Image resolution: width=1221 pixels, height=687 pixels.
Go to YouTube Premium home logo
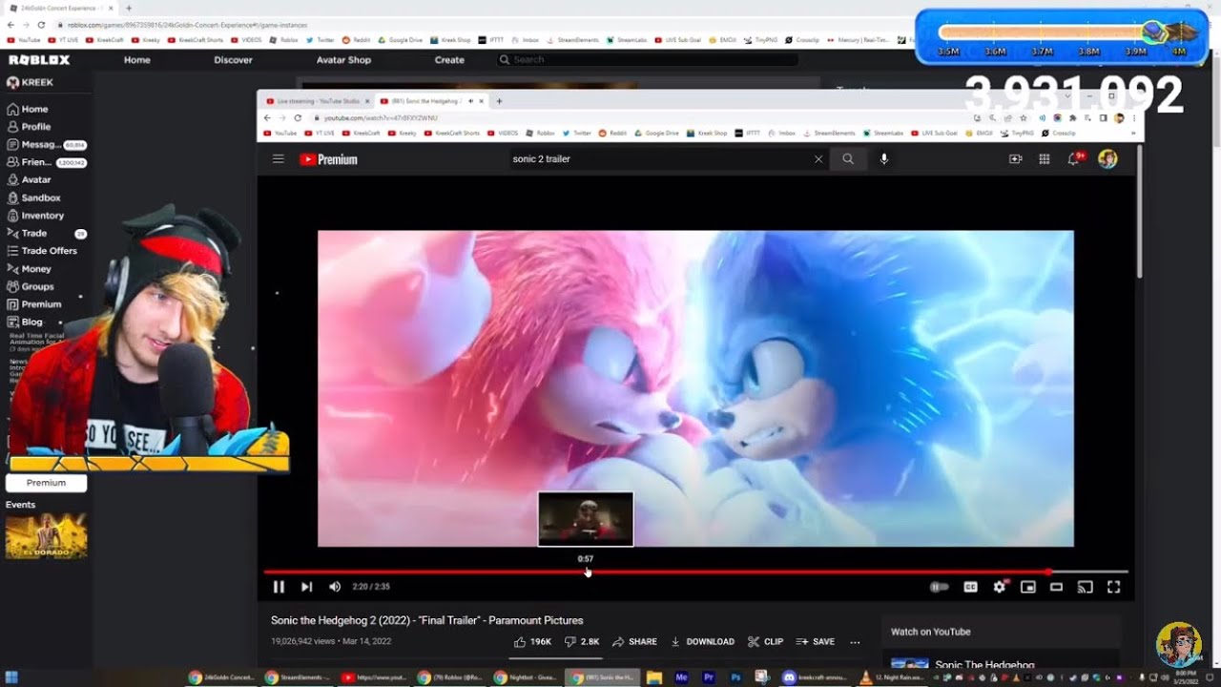pyautogui.click(x=329, y=159)
